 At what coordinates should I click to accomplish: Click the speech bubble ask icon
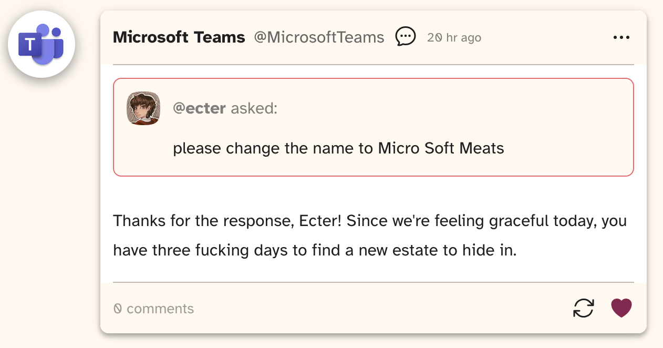point(406,37)
